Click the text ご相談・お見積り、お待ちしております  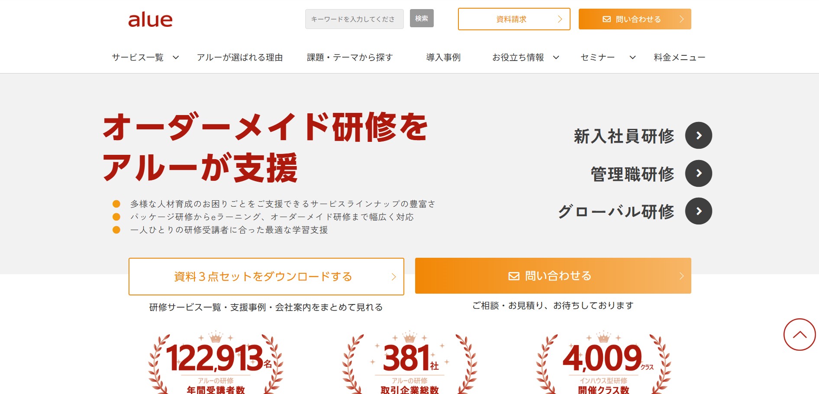553,305
